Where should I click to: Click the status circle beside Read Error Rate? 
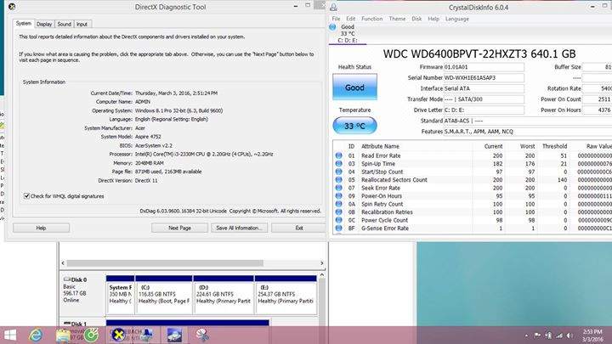click(338, 155)
